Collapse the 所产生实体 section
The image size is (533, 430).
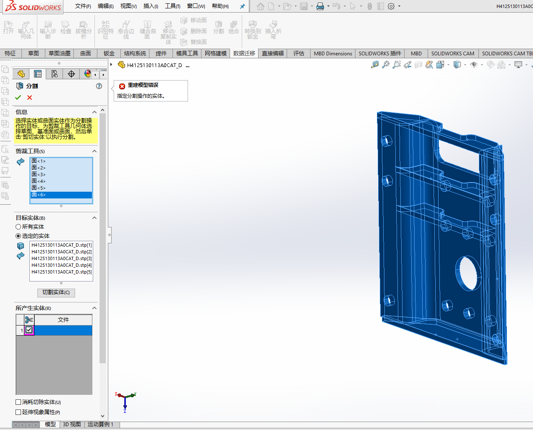pos(94,308)
